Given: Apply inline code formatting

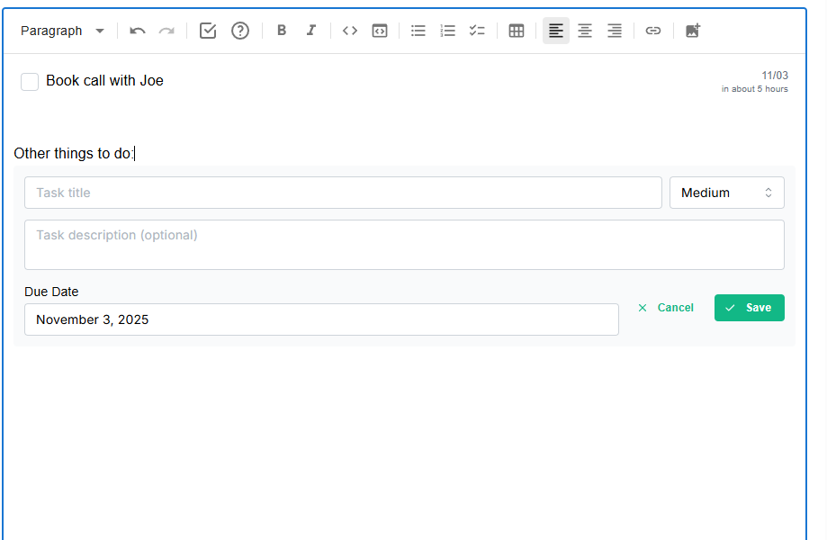Looking at the screenshot, I should tap(350, 31).
